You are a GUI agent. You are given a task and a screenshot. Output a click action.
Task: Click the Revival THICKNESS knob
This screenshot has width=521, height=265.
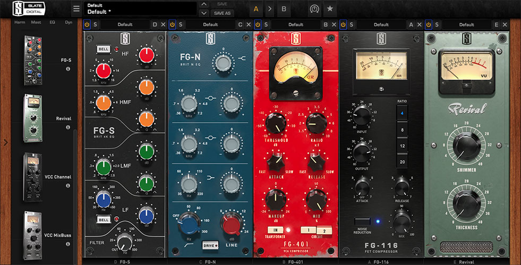click(466, 204)
